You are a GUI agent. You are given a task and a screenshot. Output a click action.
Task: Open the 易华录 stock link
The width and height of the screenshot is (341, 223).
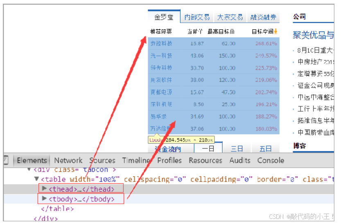pos(158,117)
